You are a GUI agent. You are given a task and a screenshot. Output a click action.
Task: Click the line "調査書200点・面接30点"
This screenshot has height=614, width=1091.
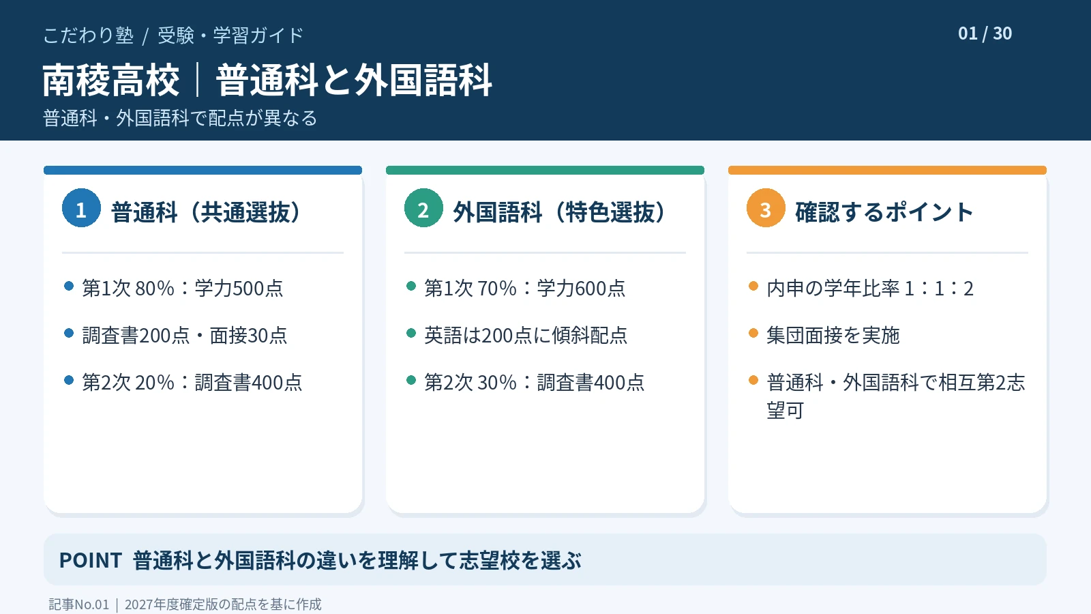[185, 336]
